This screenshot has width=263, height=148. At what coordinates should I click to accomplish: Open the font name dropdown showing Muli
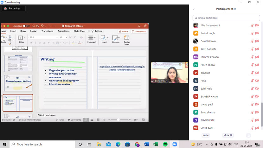(44, 37)
